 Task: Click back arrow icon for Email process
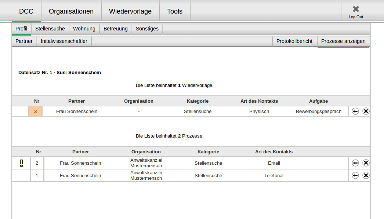pyautogui.click(x=355, y=163)
